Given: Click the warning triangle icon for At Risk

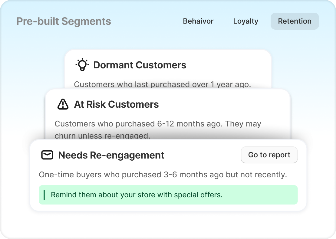Looking at the screenshot, I should (x=63, y=104).
